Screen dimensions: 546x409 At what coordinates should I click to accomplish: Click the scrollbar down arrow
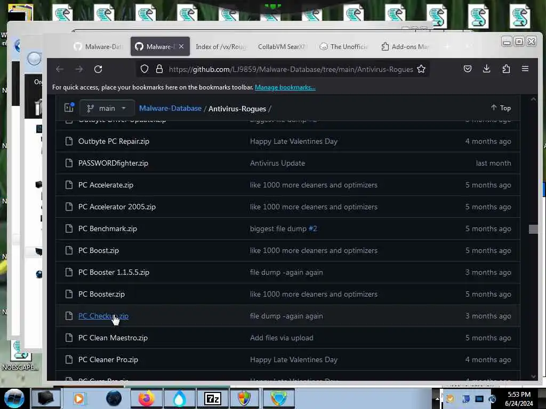[533, 377]
